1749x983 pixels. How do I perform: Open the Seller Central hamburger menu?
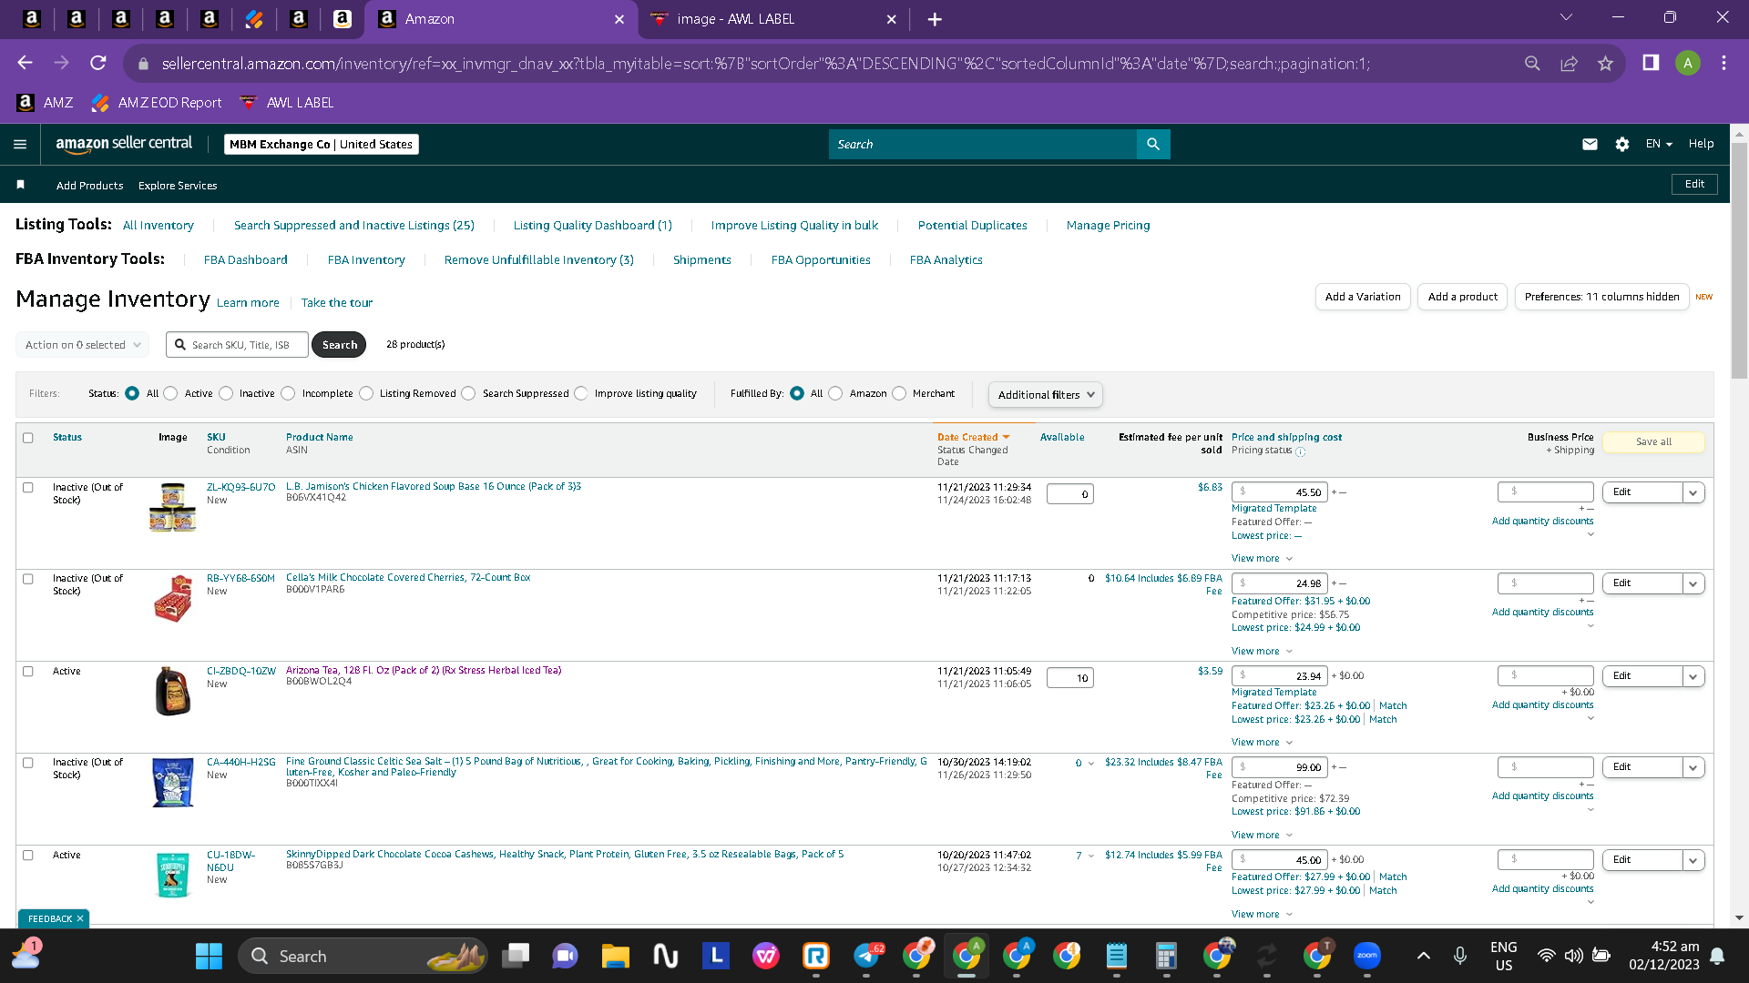point(20,144)
